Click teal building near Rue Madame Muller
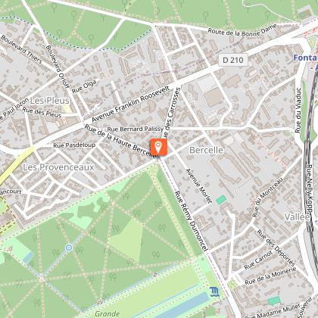 click(274, 301)
